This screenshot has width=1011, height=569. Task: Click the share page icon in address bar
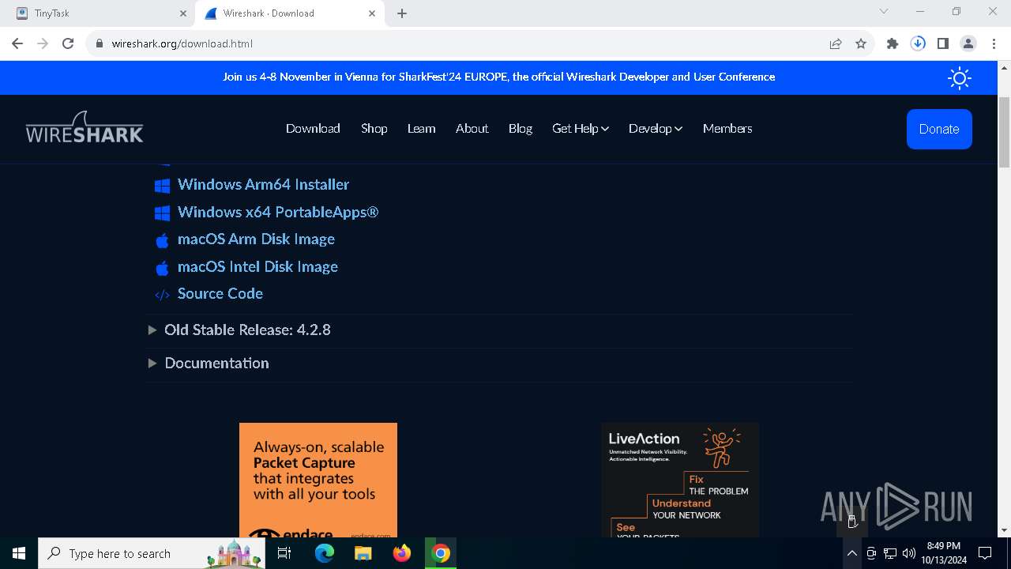[x=836, y=43]
